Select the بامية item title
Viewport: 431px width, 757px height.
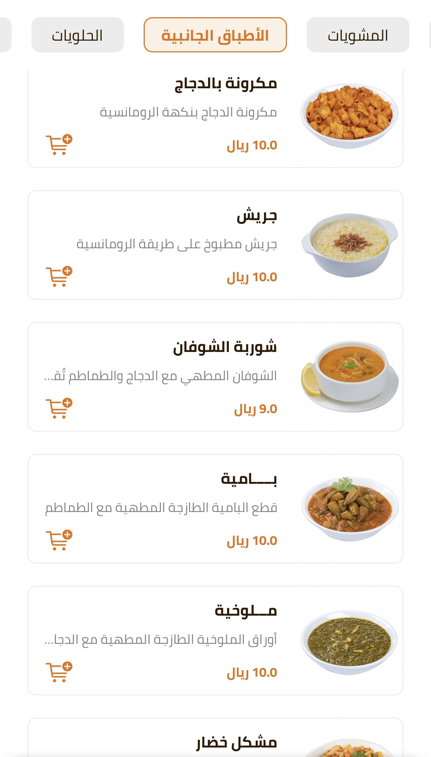tap(249, 479)
